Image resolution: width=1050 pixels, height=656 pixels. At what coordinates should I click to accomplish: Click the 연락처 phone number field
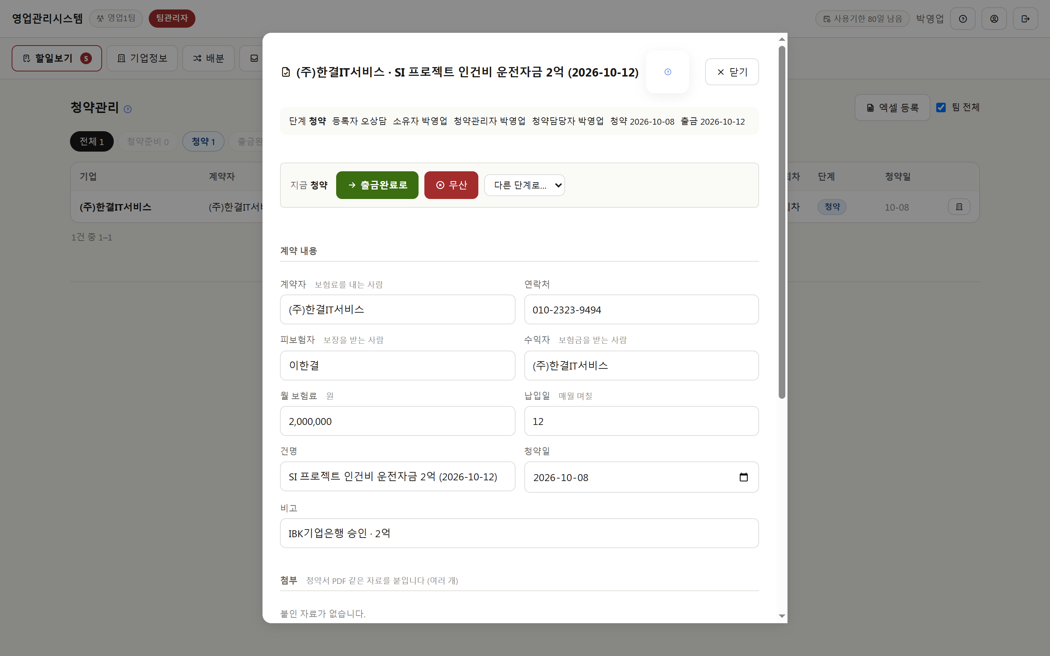pyautogui.click(x=641, y=309)
